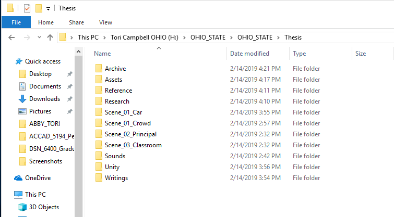Open the Customize Quick Access Toolbar dropdown
394x217 pixels.
(48, 9)
